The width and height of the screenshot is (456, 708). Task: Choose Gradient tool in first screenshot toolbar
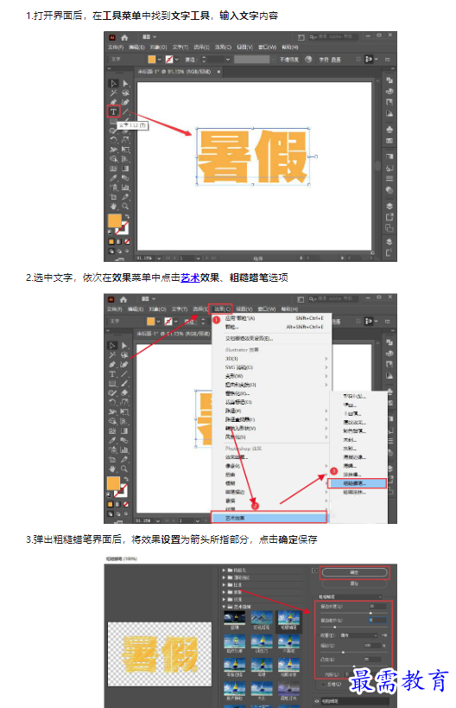(125, 169)
